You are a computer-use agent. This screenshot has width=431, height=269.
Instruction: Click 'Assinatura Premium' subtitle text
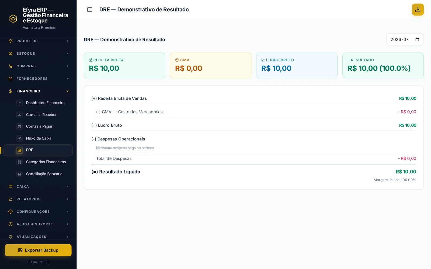(x=40, y=27)
